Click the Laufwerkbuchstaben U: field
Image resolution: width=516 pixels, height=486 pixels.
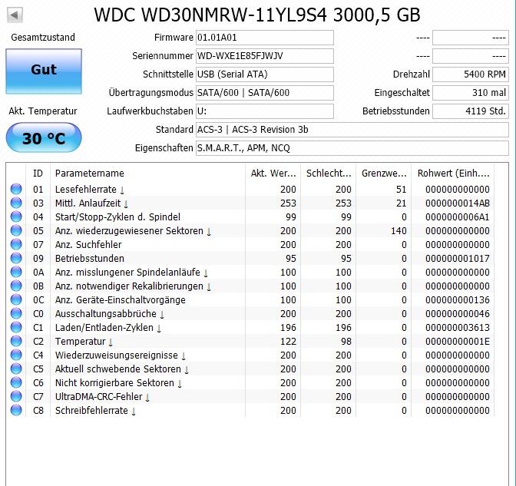pos(265,111)
